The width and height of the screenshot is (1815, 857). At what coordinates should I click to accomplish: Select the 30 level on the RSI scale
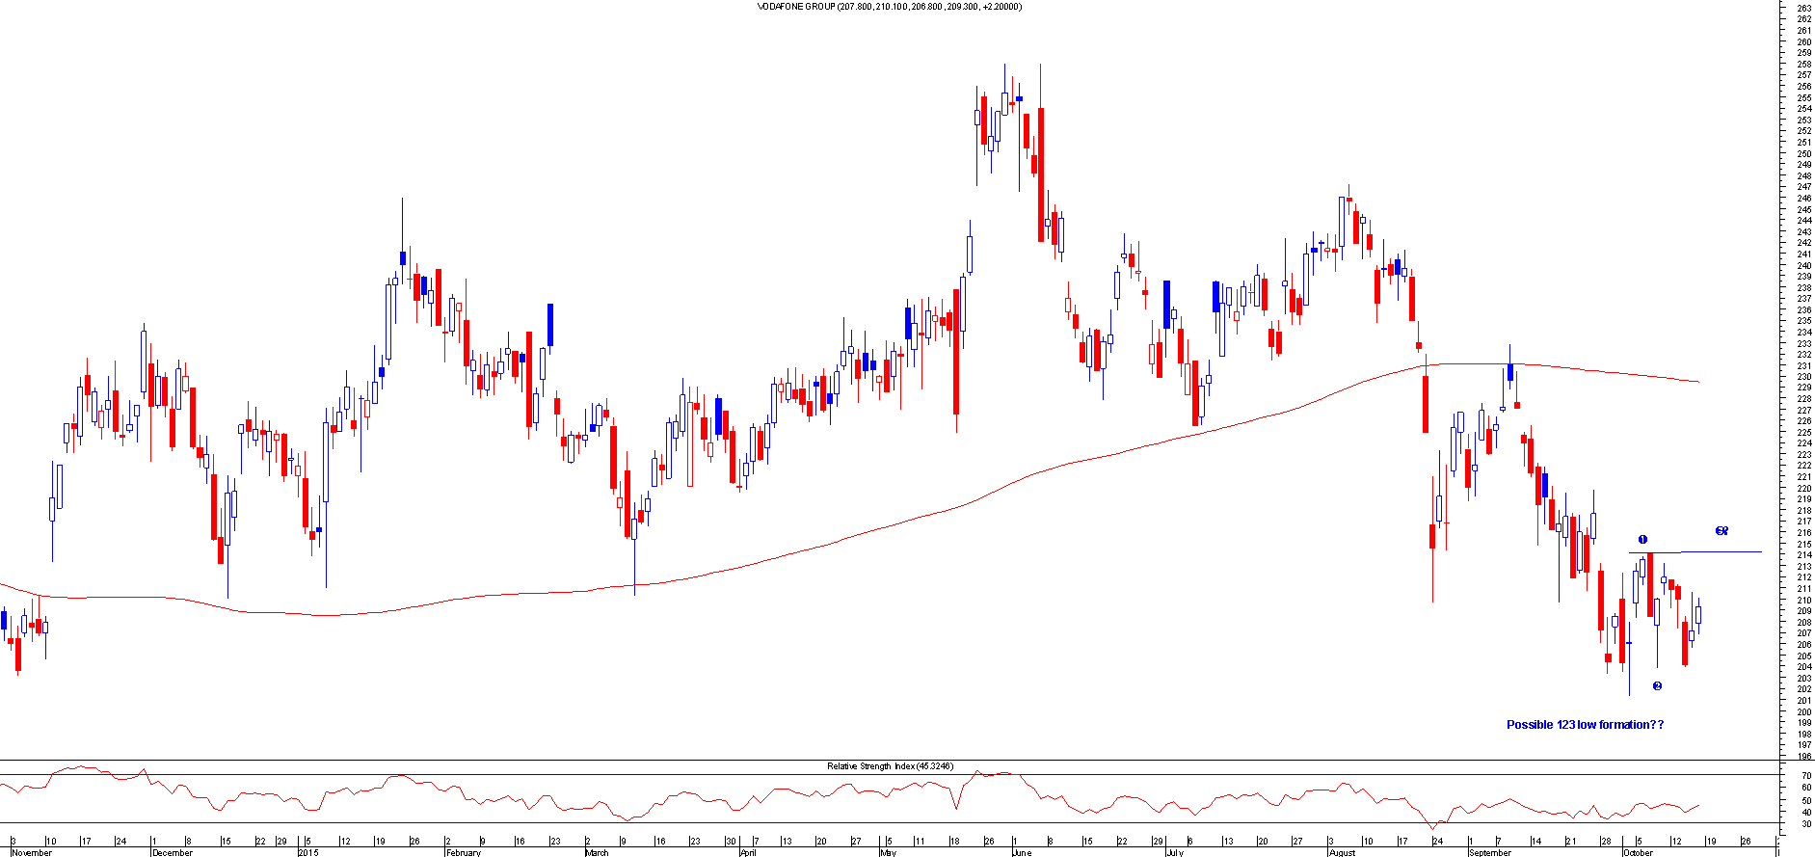[1803, 824]
